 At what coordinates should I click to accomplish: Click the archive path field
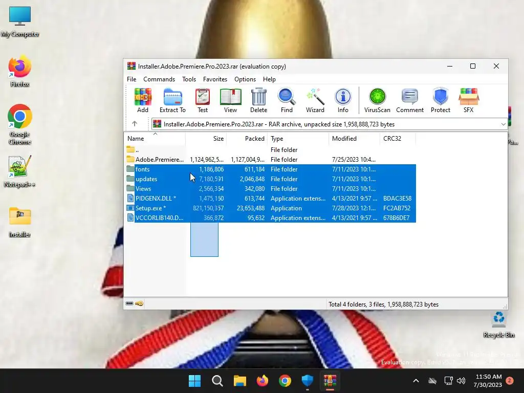[329, 124]
